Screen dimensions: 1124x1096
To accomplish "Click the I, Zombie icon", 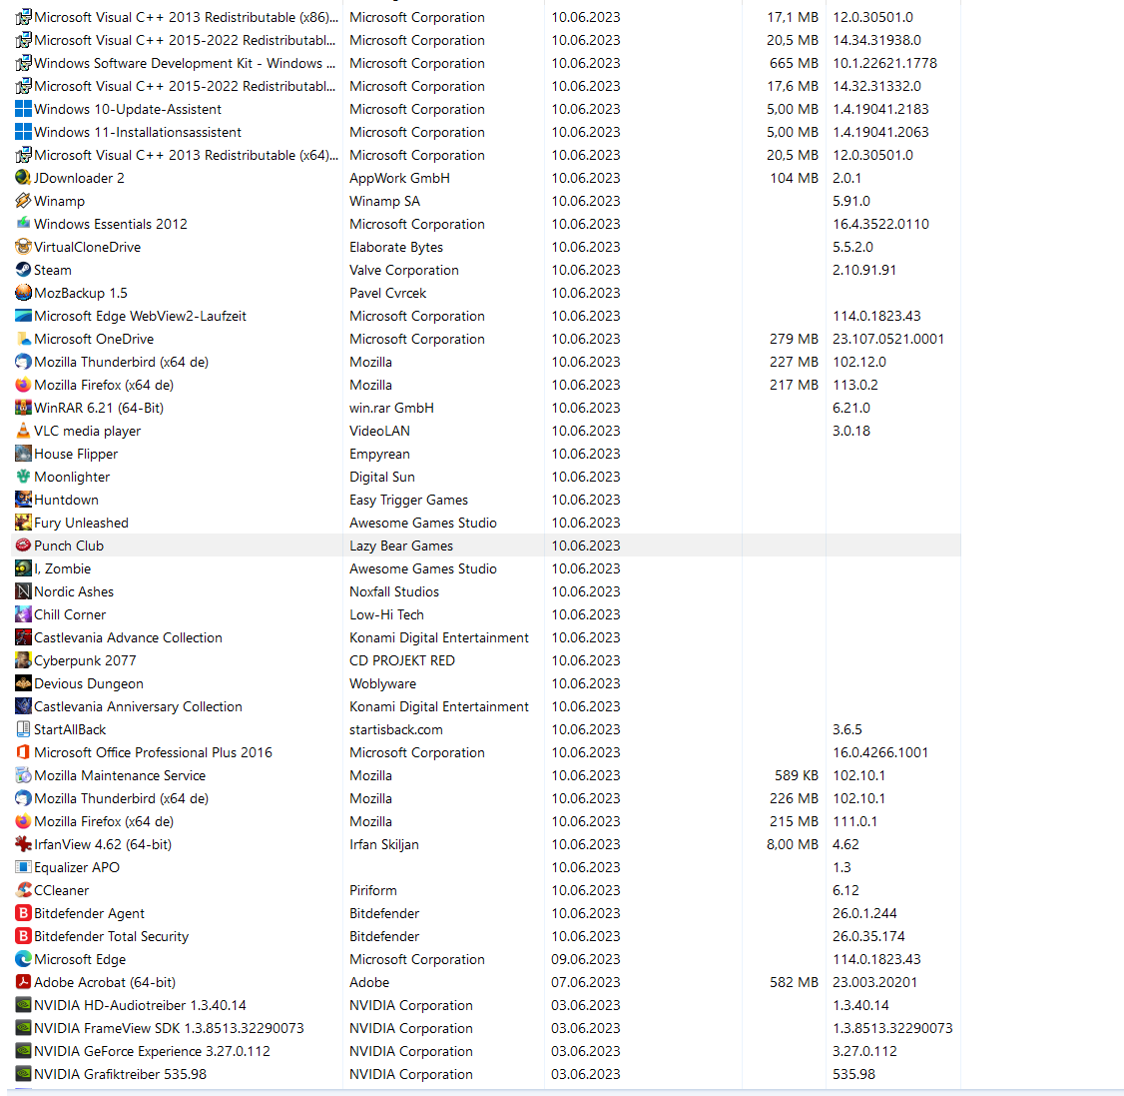I will pos(23,567).
